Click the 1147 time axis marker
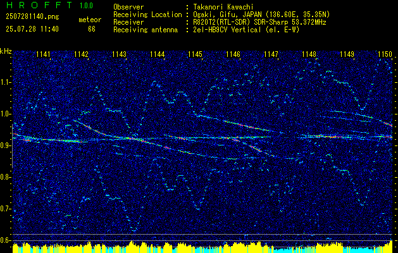This screenshot has height=253, width=398. (x=271, y=54)
